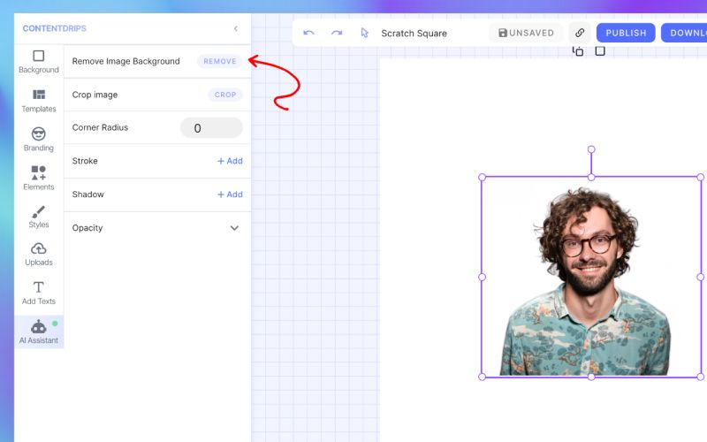
Task: Click Remove to erase image background
Action: tap(220, 62)
